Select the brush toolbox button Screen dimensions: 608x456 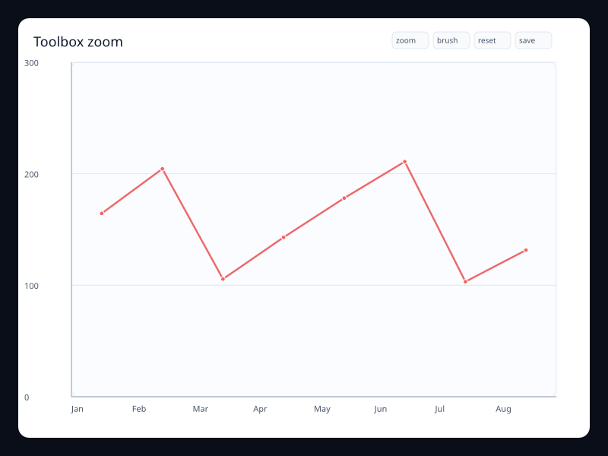pos(451,40)
